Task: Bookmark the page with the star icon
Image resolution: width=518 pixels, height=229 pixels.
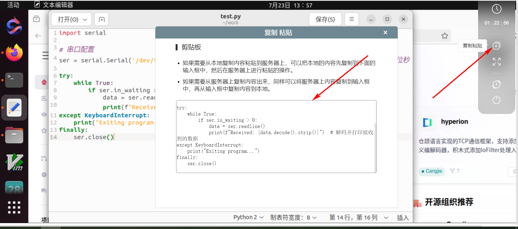Action: (x=445, y=36)
